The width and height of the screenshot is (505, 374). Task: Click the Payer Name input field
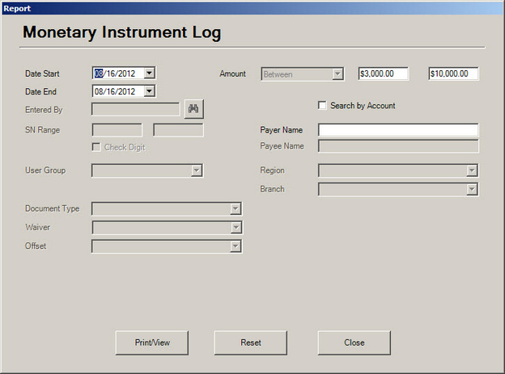[398, 130]
